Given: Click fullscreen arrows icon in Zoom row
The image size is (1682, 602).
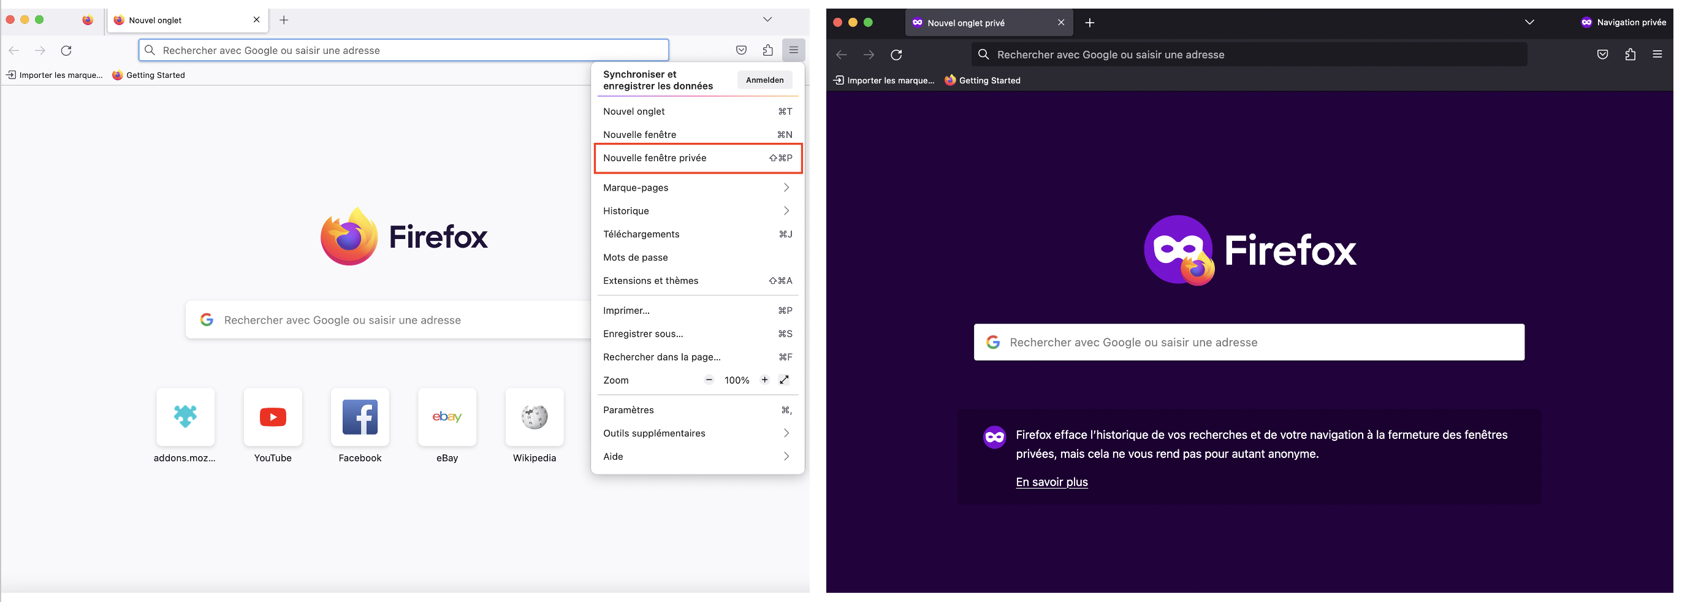Looking at the screenshot, I should coord(784,380).
